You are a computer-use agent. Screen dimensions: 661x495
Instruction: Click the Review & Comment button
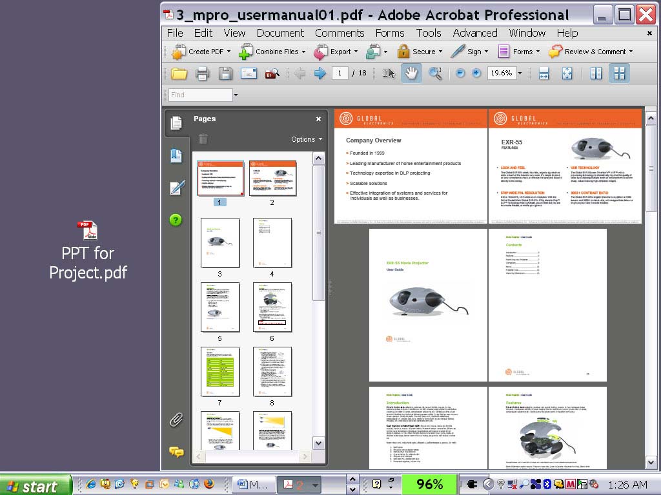pyautogui.click(x=591, y=52)
